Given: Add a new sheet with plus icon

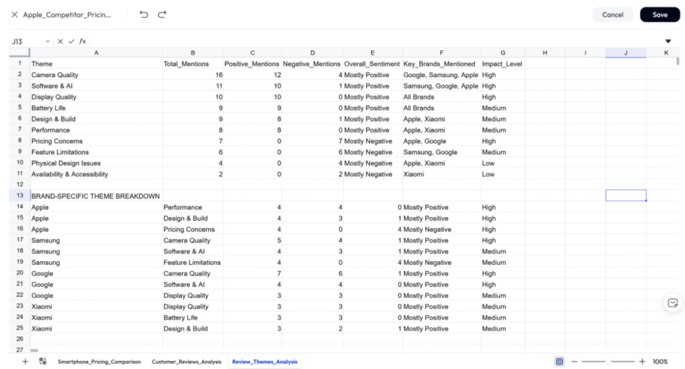Looking at the screenshot, I should 25,362.
